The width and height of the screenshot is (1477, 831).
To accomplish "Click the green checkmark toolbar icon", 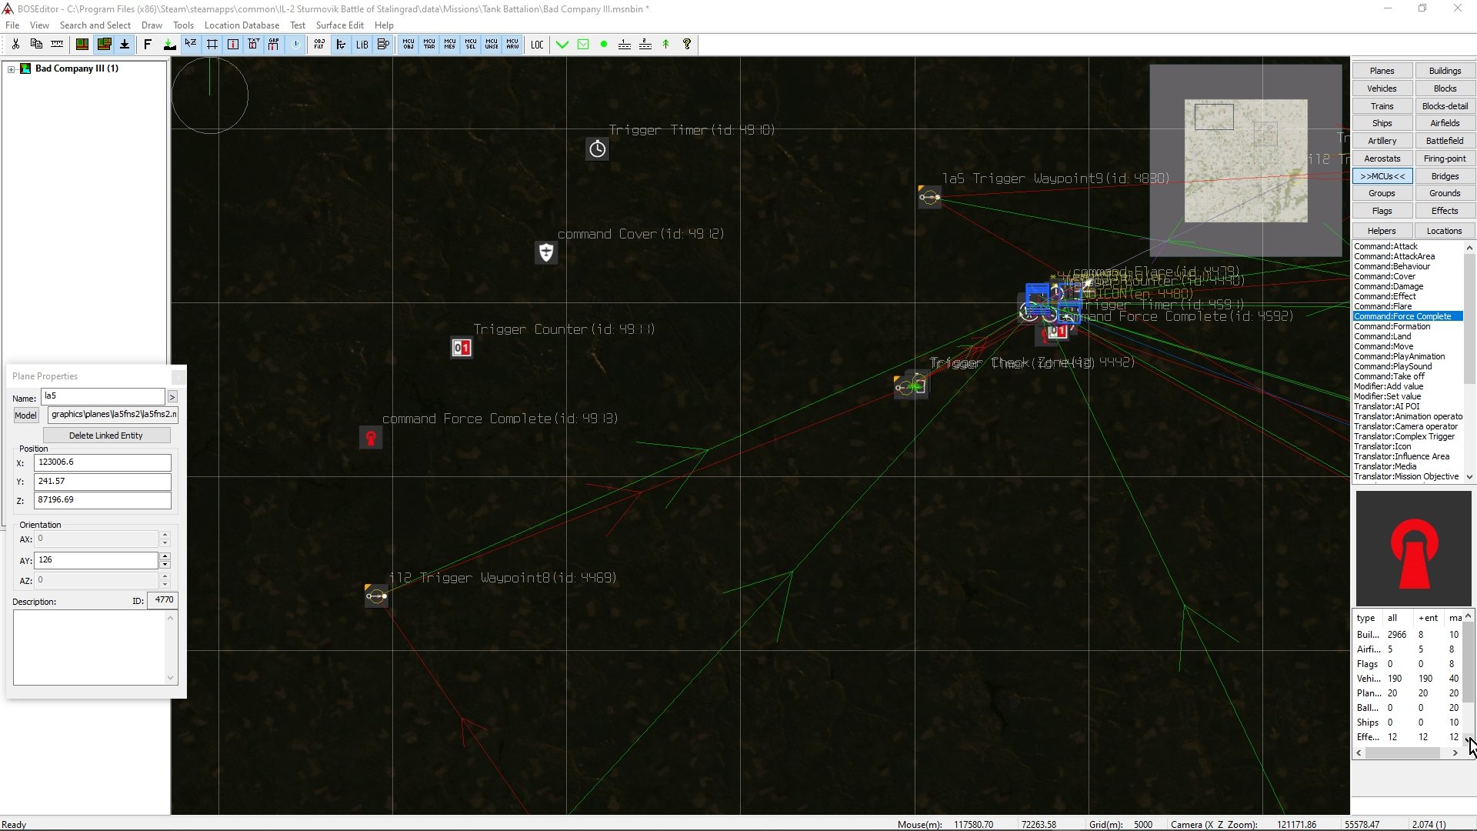I will [562, 45].
